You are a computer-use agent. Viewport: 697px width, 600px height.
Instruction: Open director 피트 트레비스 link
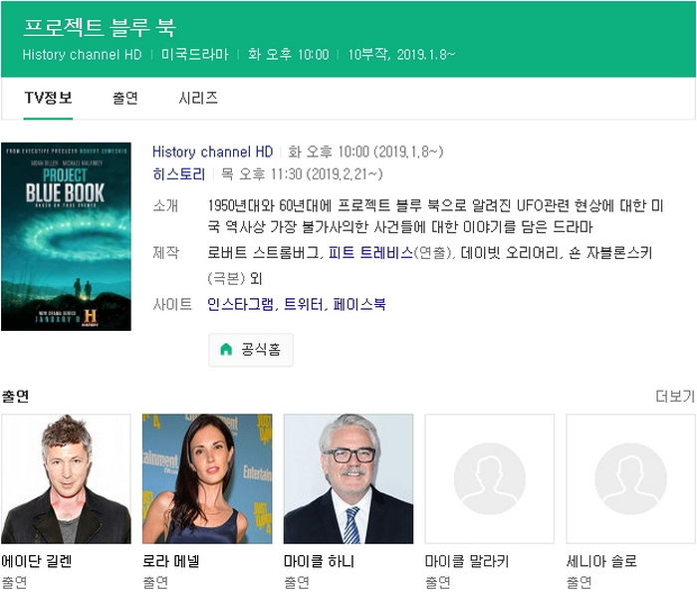[x=370, y=253]
